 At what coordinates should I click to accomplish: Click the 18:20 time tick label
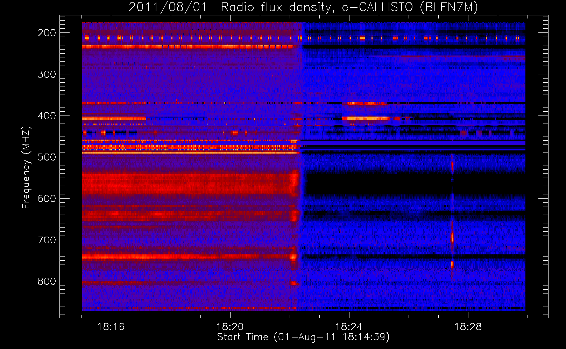(x=230, y=327)
